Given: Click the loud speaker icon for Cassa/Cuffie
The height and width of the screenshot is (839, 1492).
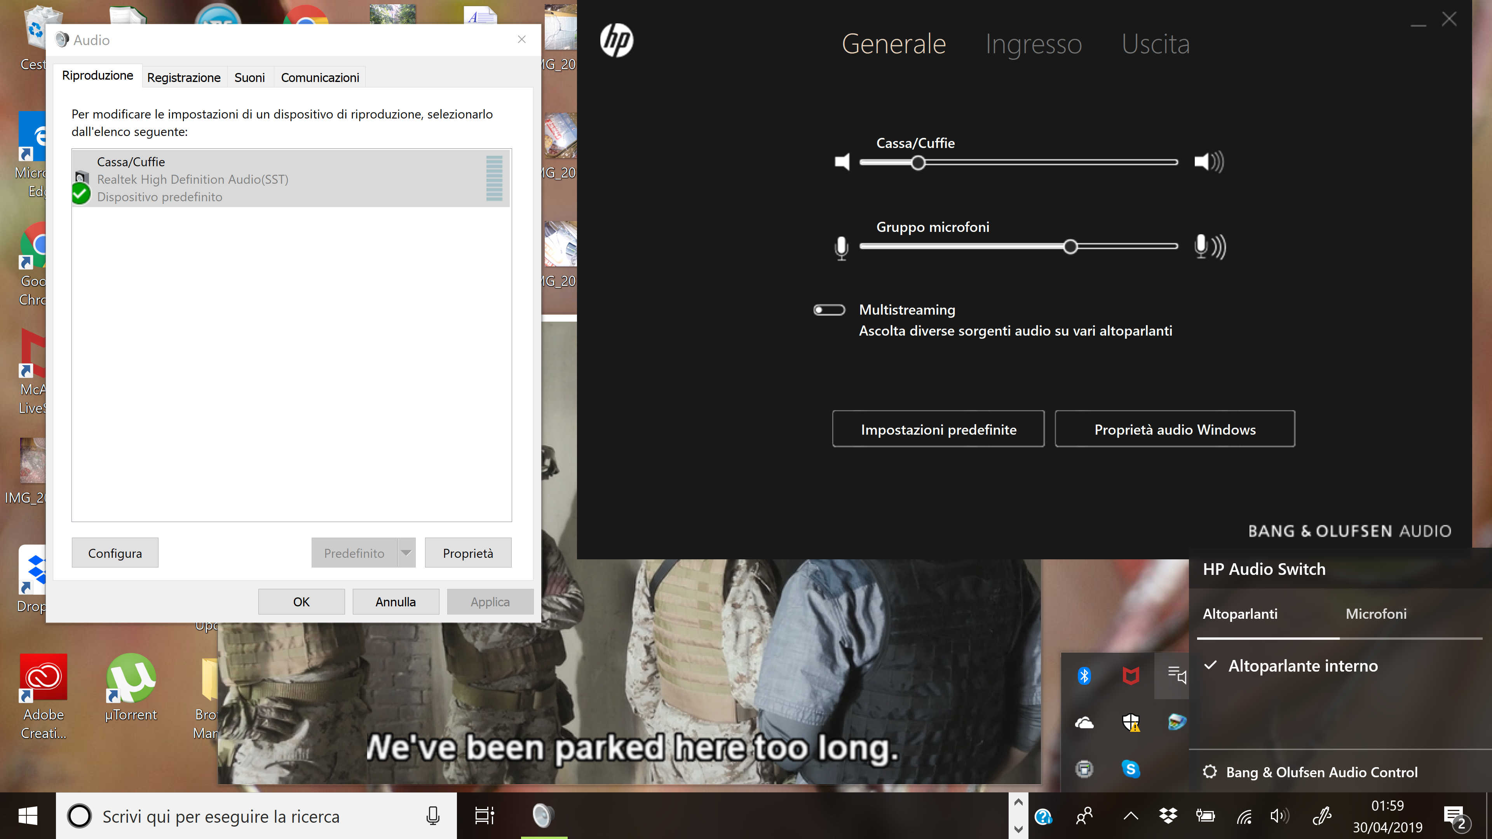Looking at the screenshot, I should coord(1208,162).
